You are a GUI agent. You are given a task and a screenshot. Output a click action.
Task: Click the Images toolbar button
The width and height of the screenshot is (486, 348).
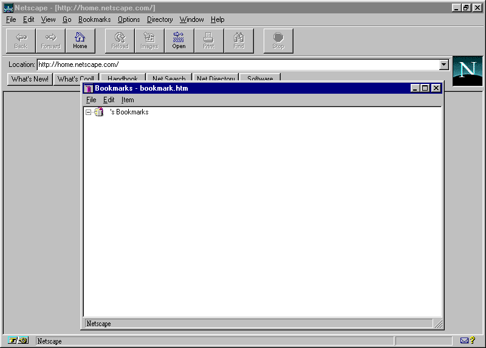(149, 41)
